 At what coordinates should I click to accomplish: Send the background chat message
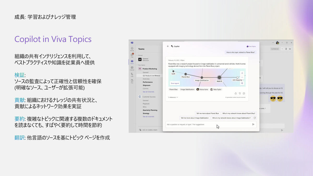click(282, 130)
